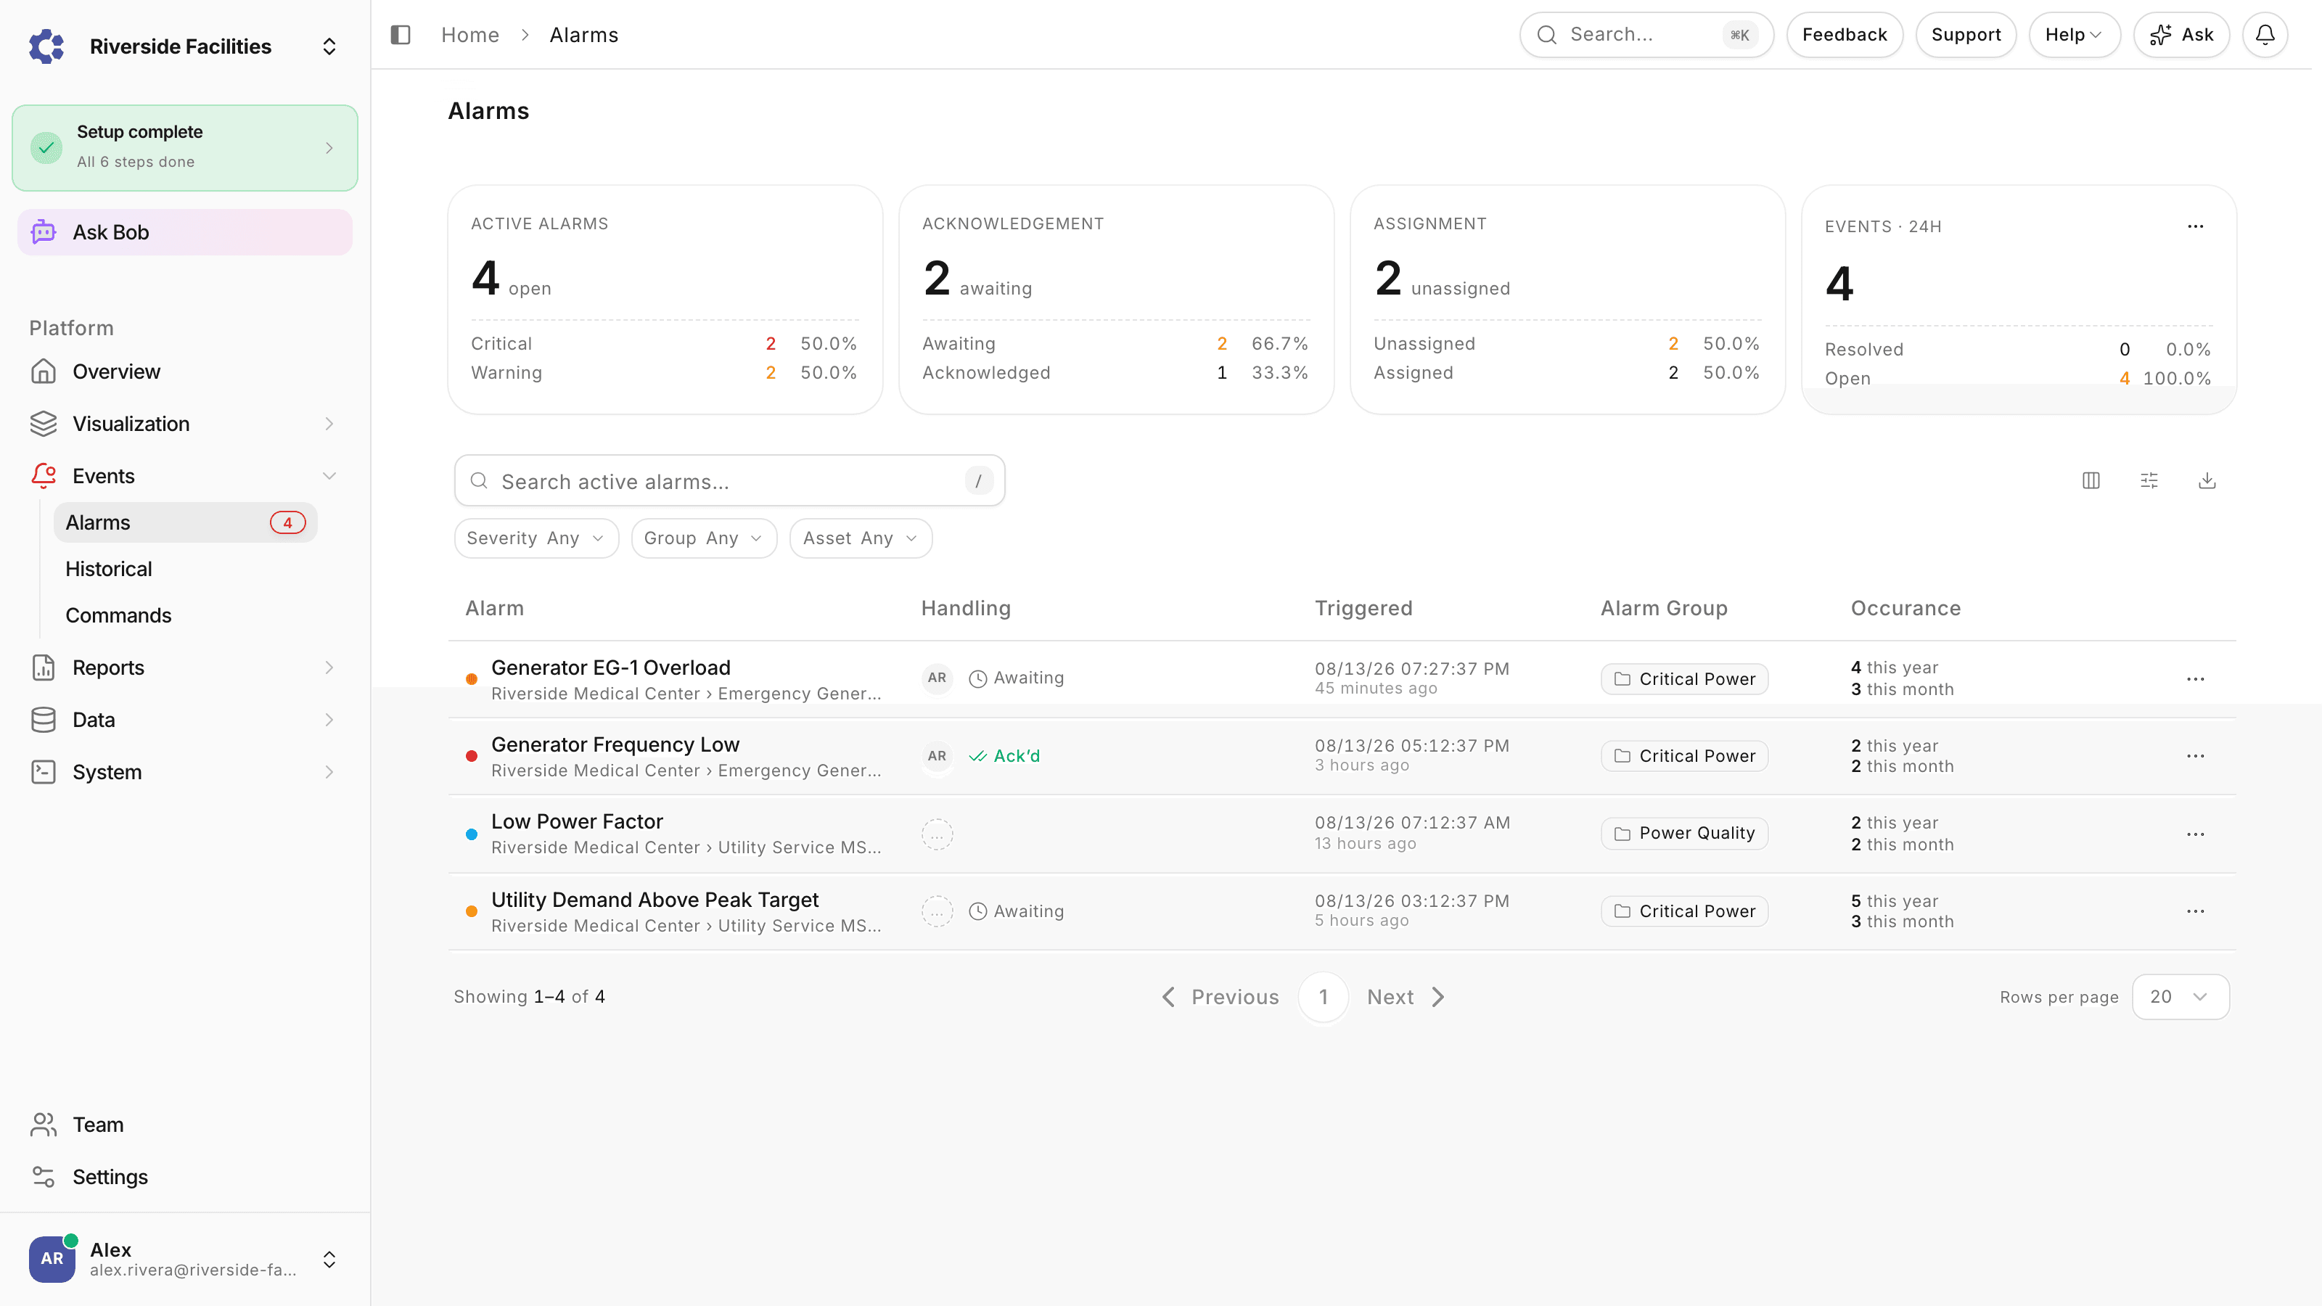Open Settings from the sidebar
The image size is (2322, 1306).
point(185,1176)
